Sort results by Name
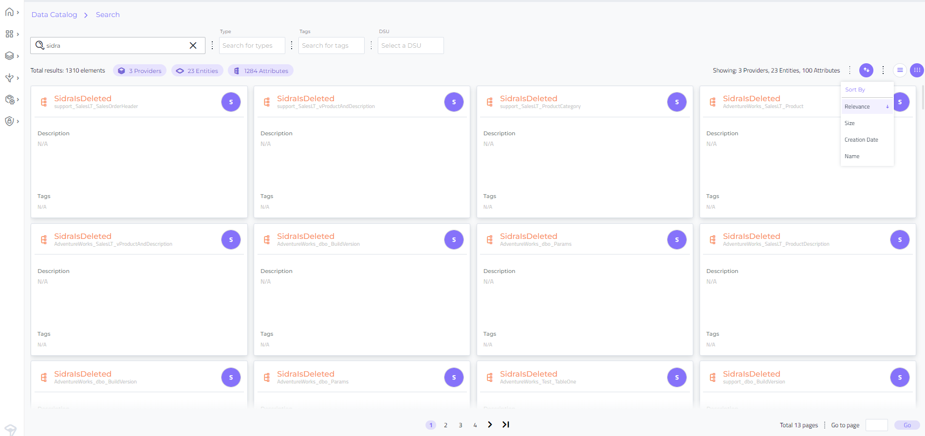Viewport: 925px width, 436px height. pos(867,156)
